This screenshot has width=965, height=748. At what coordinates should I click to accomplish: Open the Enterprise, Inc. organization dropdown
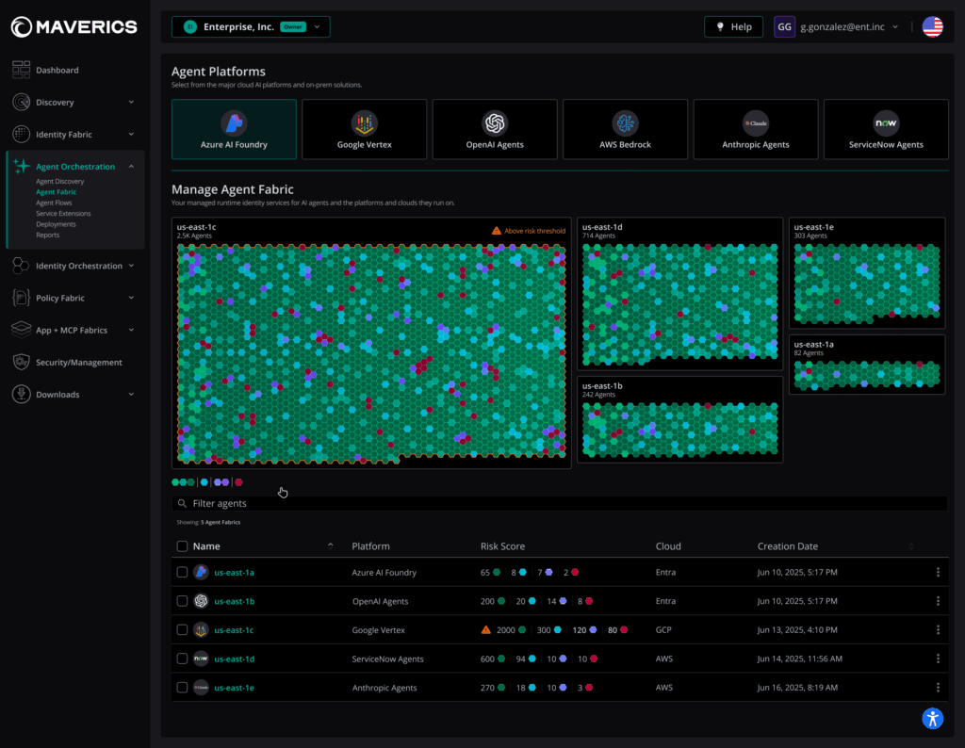[x=251, y=27]
